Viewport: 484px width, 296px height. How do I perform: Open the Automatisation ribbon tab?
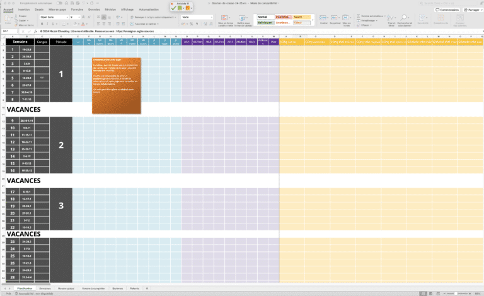coord(149,9)
